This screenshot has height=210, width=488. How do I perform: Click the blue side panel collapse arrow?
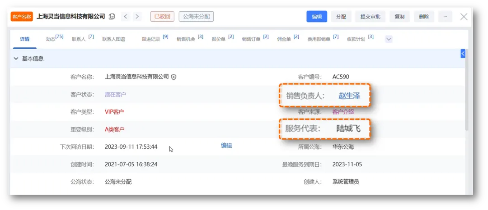click(463, 54)
